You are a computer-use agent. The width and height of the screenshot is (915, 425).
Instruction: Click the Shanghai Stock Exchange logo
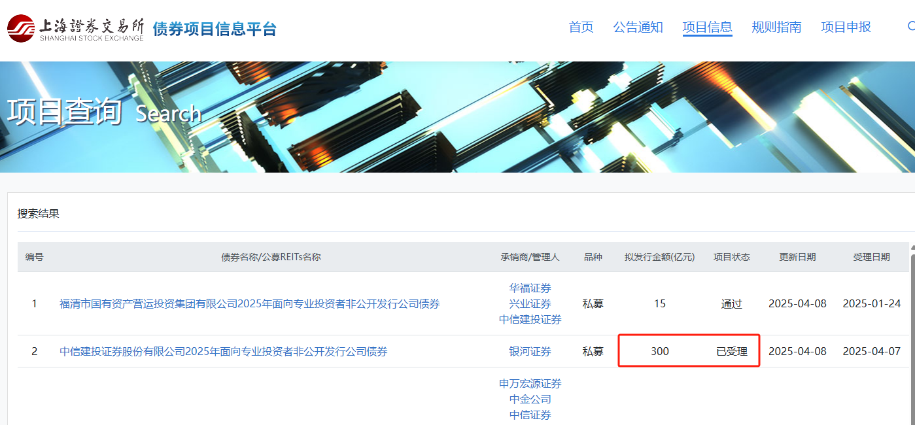pyautogui.click(x=75, y=28)
